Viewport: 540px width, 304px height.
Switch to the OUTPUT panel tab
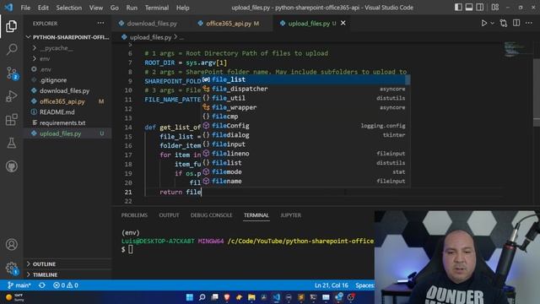(169, 215)
